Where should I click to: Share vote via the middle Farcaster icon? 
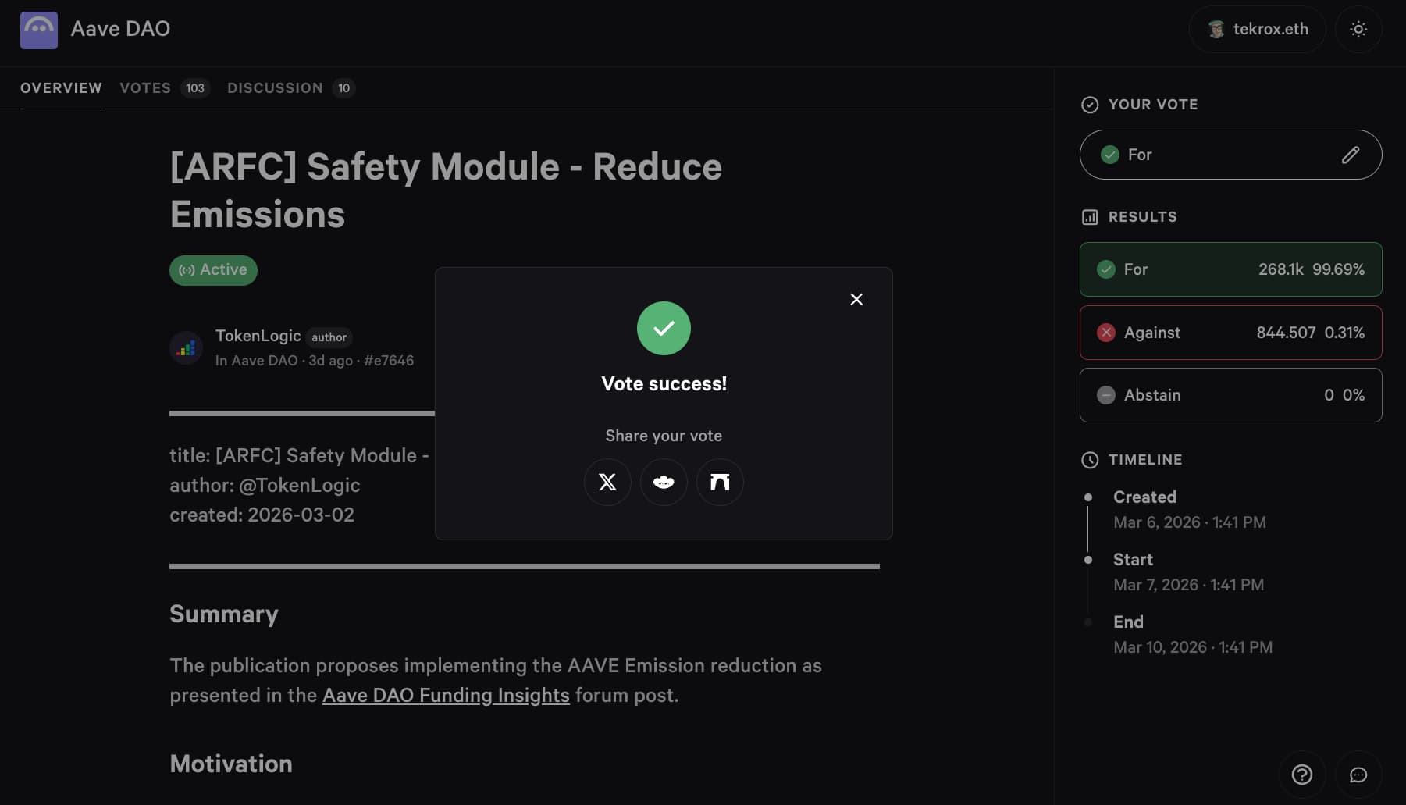tap(664, 482)
